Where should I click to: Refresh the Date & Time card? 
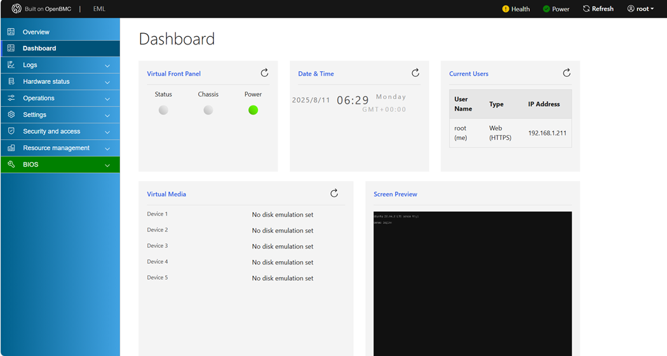(x=415, y=73)
